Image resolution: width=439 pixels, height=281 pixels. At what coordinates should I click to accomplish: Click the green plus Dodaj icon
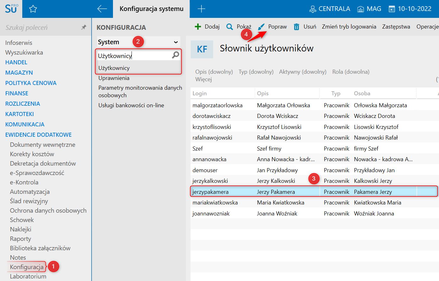(198, 27)
